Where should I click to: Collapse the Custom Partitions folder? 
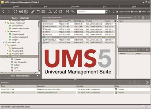6,23
